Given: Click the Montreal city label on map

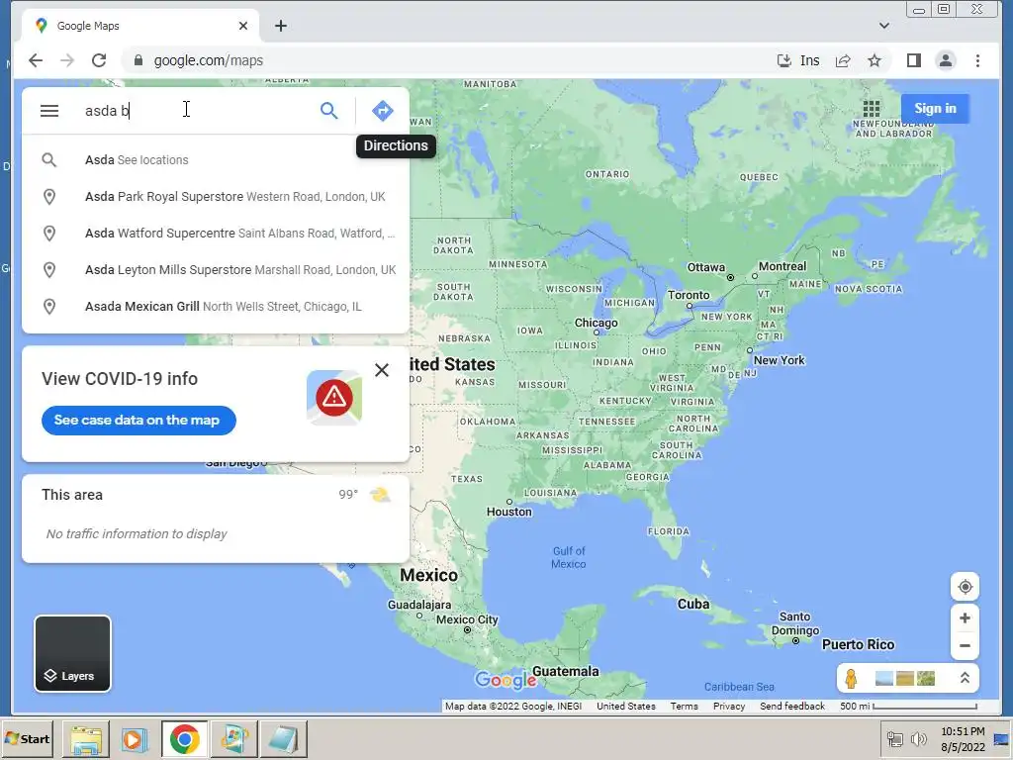Looking at the screenshot, I should [783, 266].
